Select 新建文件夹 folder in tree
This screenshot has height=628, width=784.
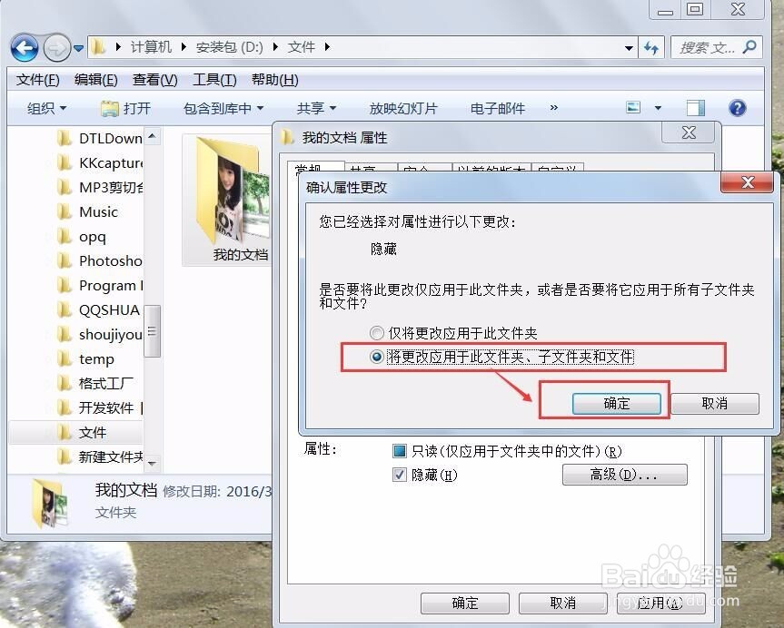point(101,456)
